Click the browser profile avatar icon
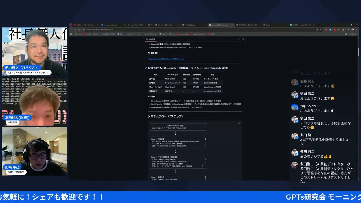Image resolution: width=361 pixels, height=203 pixels. coord(353,30)
